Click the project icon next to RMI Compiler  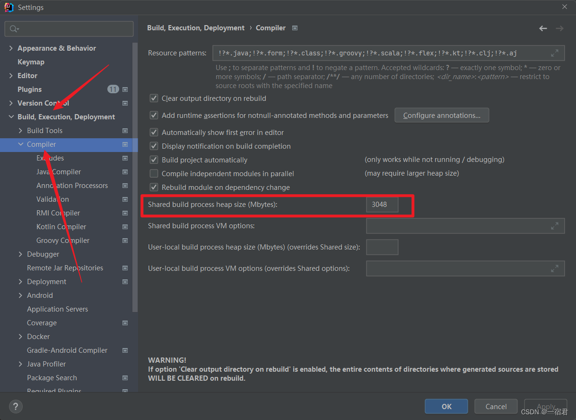[125, 213]
